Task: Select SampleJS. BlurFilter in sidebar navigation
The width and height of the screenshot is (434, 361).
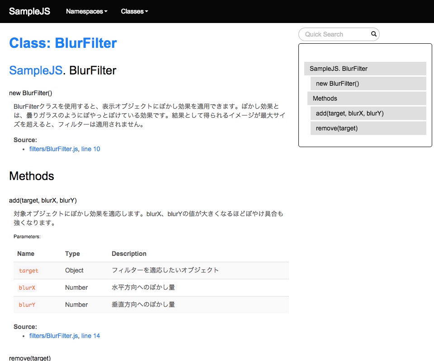Action: click(x=365, y=69)
